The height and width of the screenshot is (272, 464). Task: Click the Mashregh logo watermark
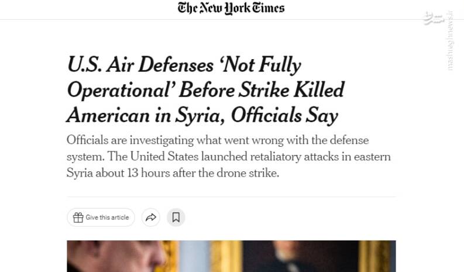point(434,18)
